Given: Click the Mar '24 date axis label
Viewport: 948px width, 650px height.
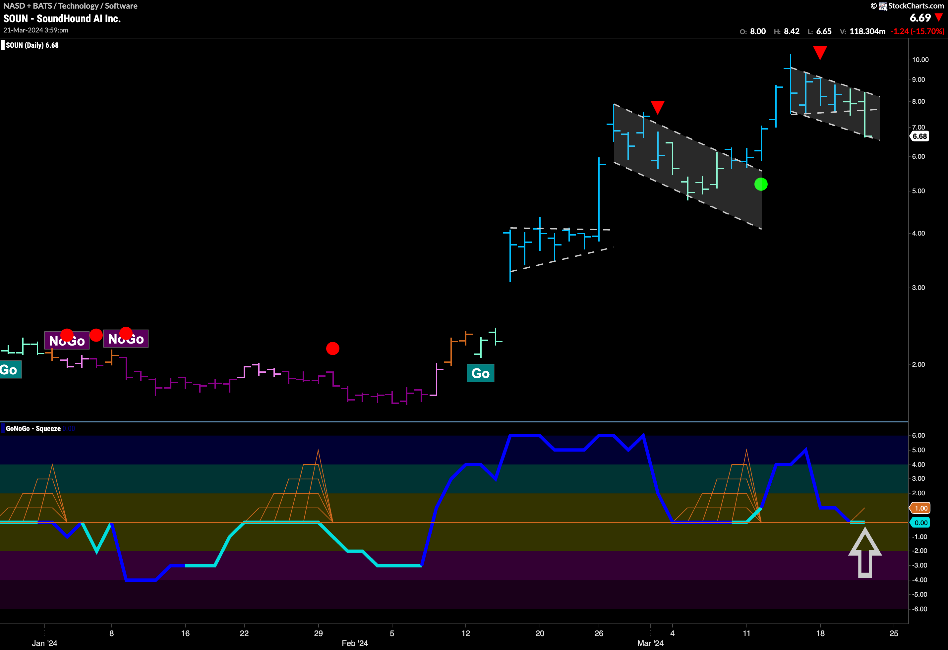Looking at the screenshot, I should click(650, 643).
